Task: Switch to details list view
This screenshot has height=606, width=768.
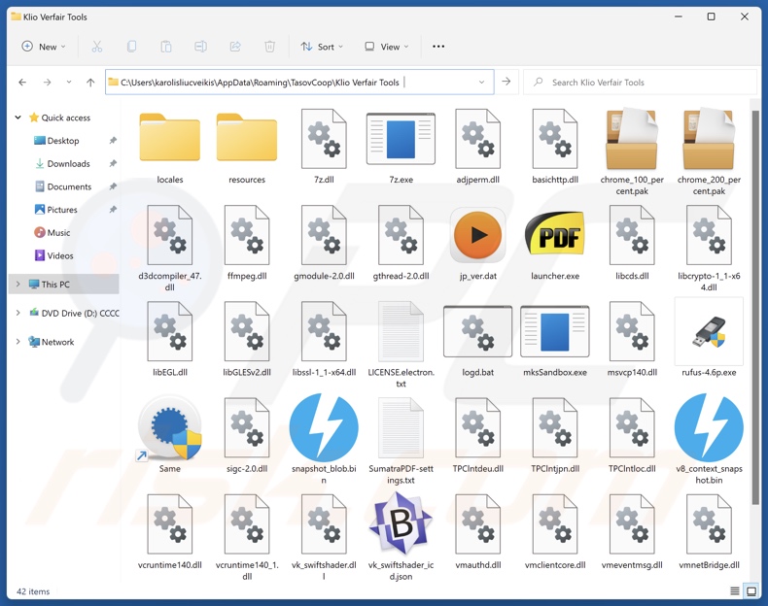Action: [735, 590]
